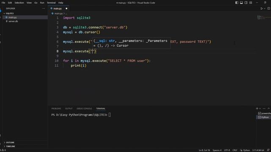Change line endings via CRLF status
Viewport: 271px width, 152px height.
coord(235,150)
